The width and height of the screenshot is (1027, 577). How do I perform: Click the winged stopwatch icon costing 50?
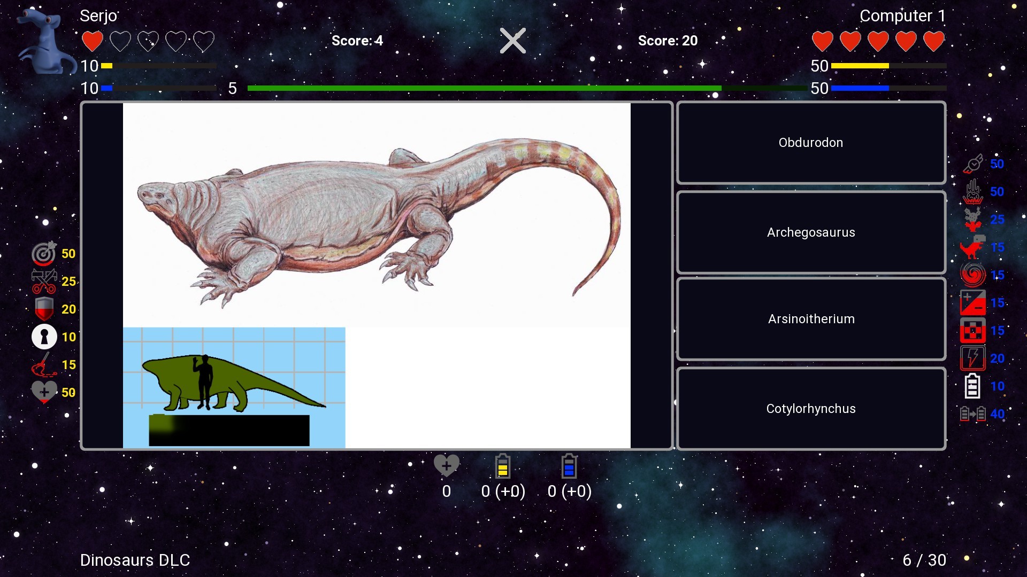click(x=974, y=163)
